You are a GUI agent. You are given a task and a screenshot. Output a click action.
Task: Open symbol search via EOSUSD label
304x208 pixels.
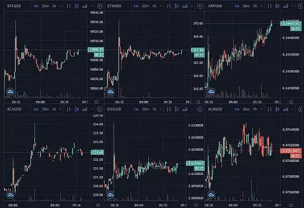pos(115,110)
